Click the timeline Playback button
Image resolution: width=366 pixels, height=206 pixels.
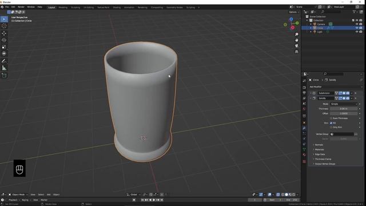pos(14,200)
